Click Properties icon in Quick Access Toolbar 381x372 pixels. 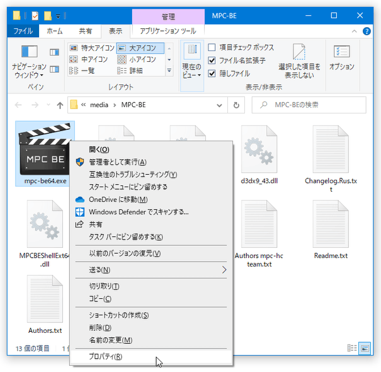click(35, 16)
